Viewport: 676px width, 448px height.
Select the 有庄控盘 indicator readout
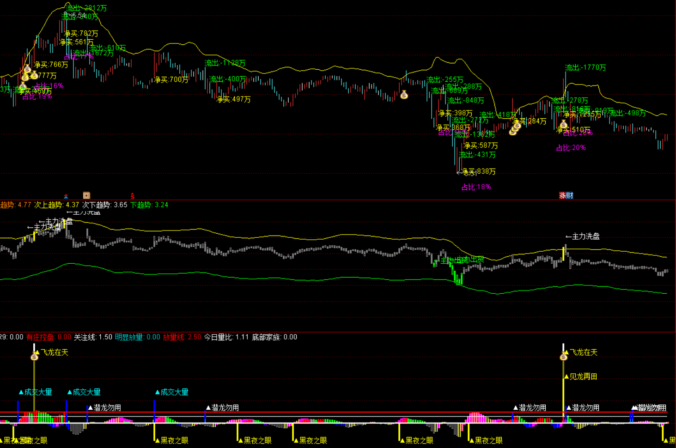[49, 337]
